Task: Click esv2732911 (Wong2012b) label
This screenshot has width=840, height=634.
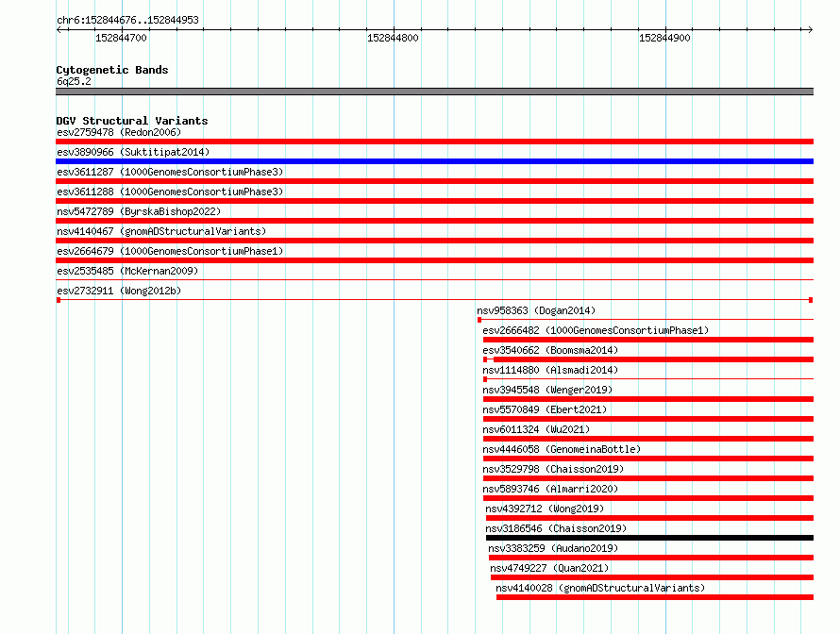Action: pyautogui.click(x=119, y=291)
